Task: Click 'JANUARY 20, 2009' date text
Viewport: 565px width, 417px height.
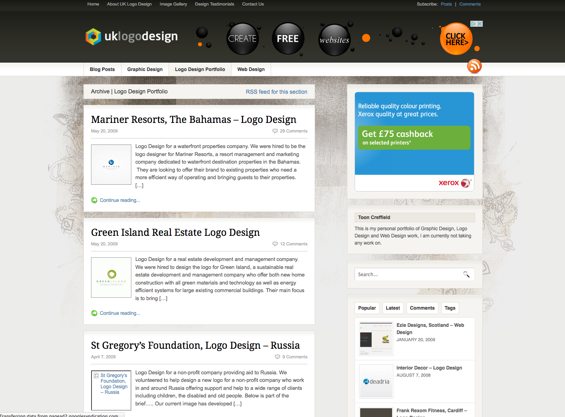Action: [416, 340]
